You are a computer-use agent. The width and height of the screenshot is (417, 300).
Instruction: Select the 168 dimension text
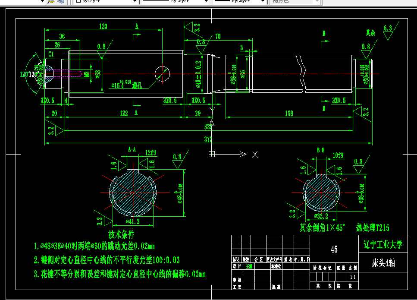point(289,114)
